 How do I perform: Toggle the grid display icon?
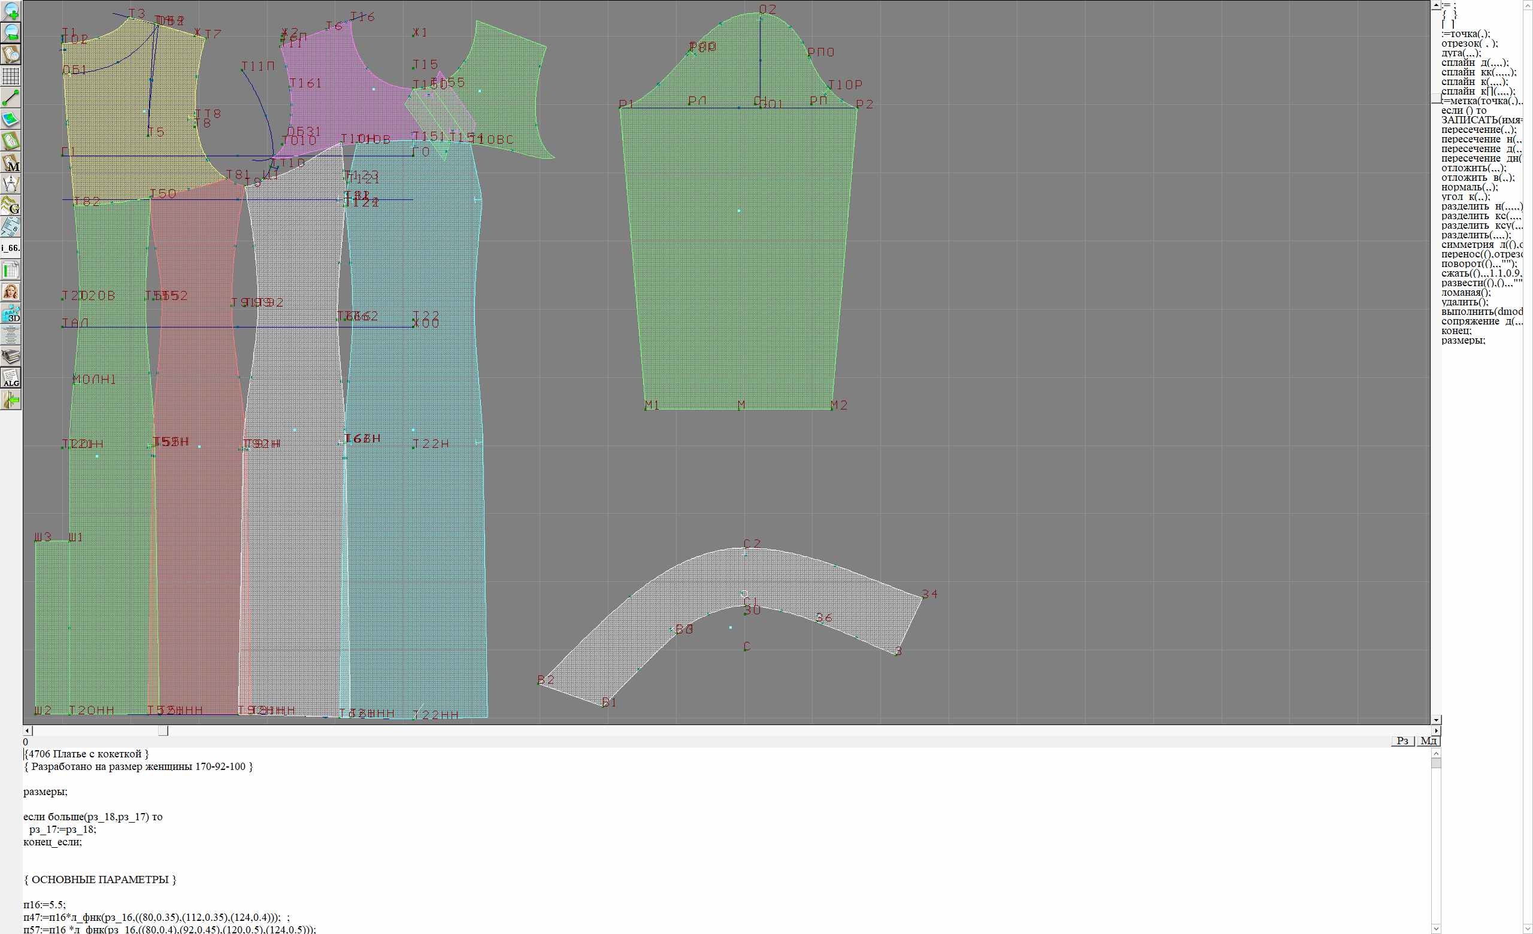11,76
